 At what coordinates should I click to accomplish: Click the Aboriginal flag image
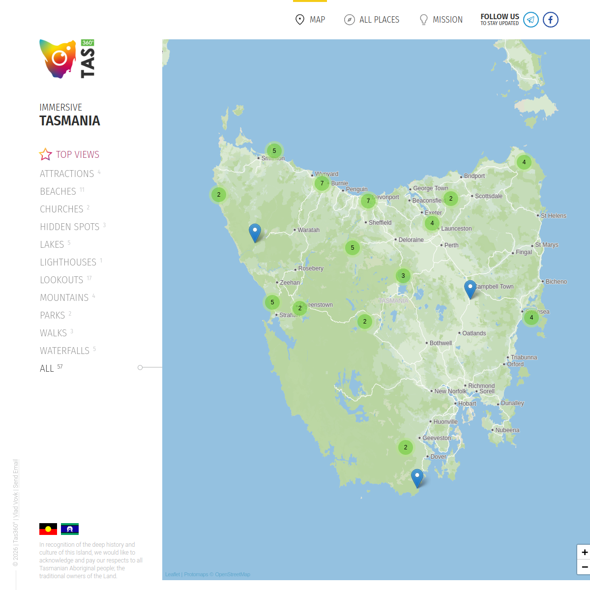[48, 529]
